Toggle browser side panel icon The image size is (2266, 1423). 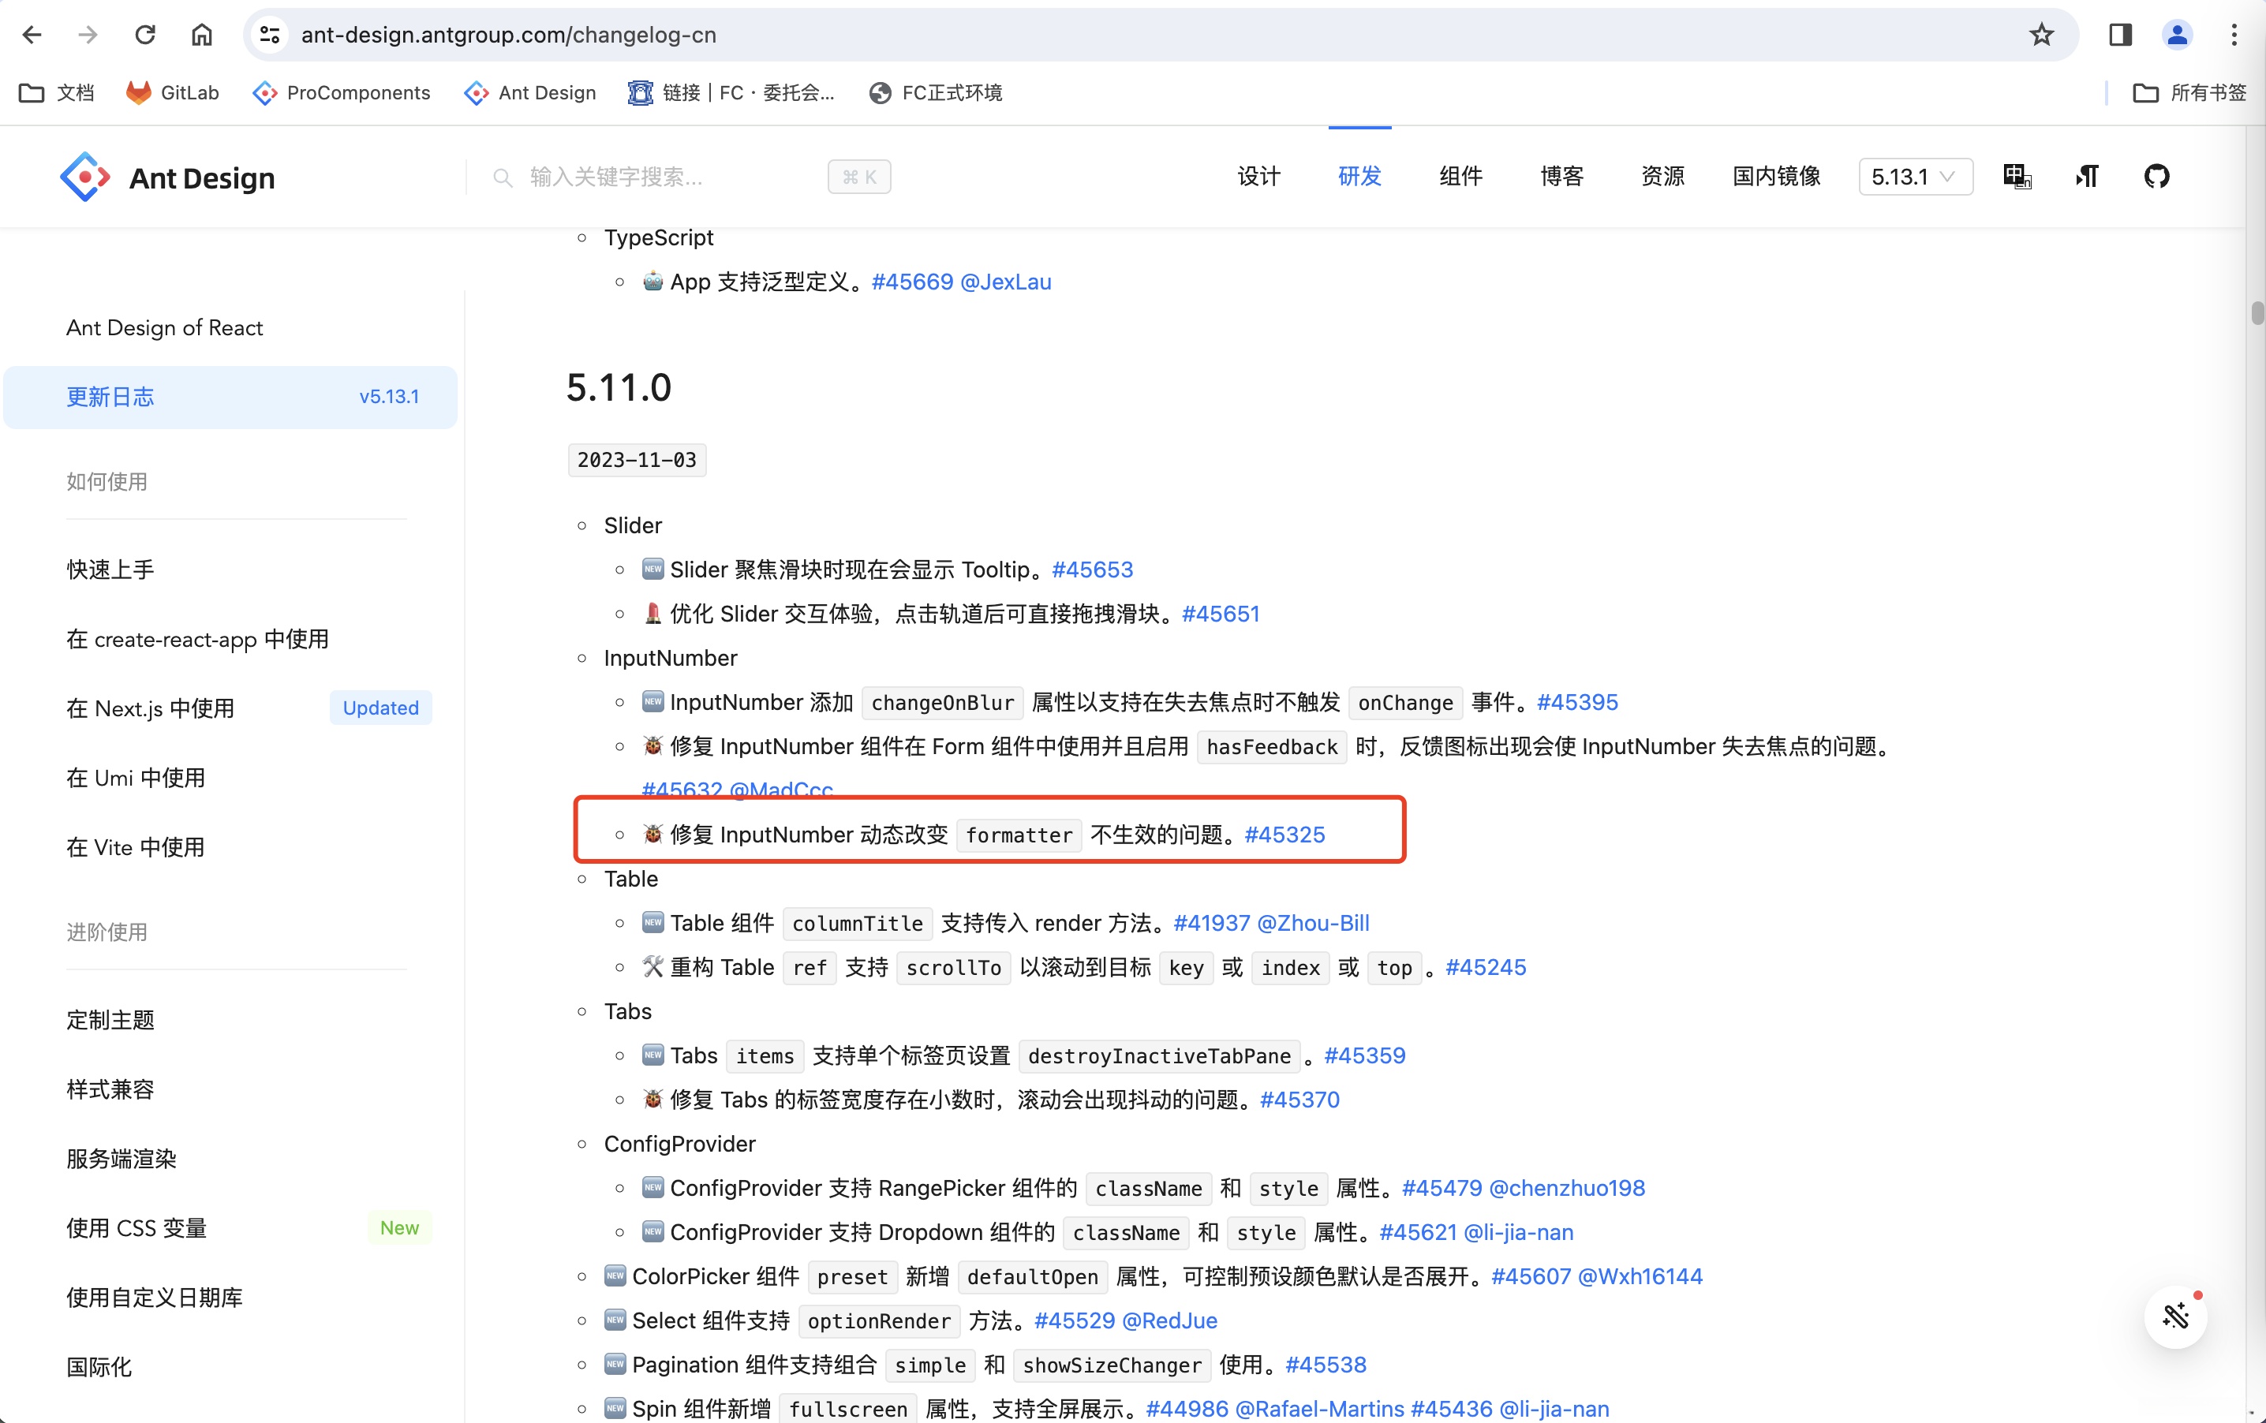[x=2119, y=35]
